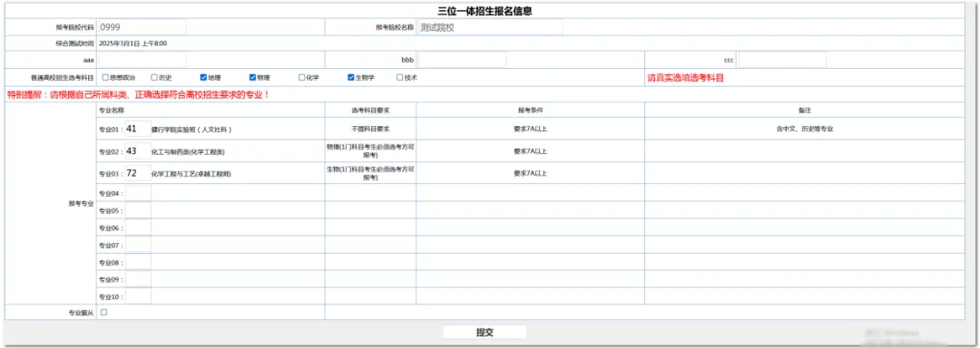The width and height of the screenshot is (980, 348).
Task: Uncheck the 物理 subject checkbox
Action: click(252, 78)
